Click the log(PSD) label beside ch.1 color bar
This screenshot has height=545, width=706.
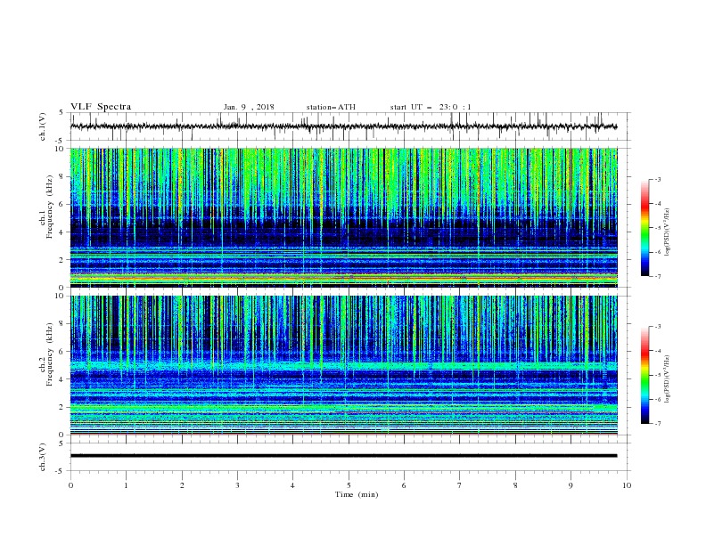(668, 232)
